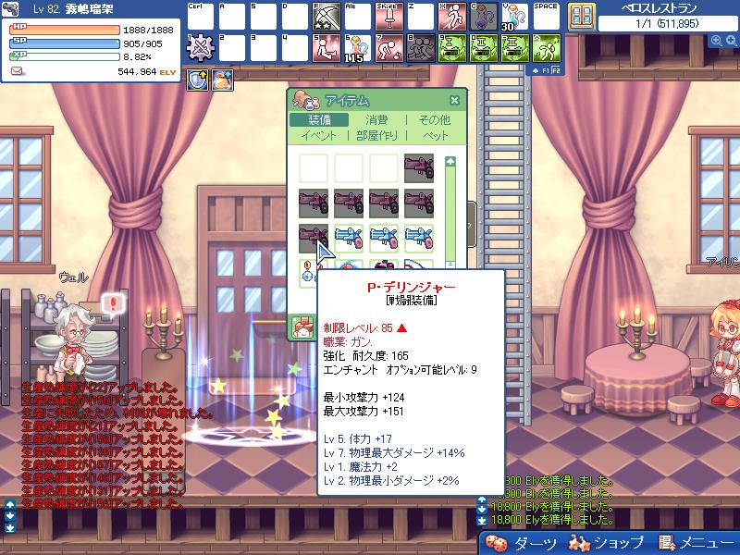Click the crossed-swords gear in slot 1
The width and height of the screenshot is (740, 555).
(201, 48)
